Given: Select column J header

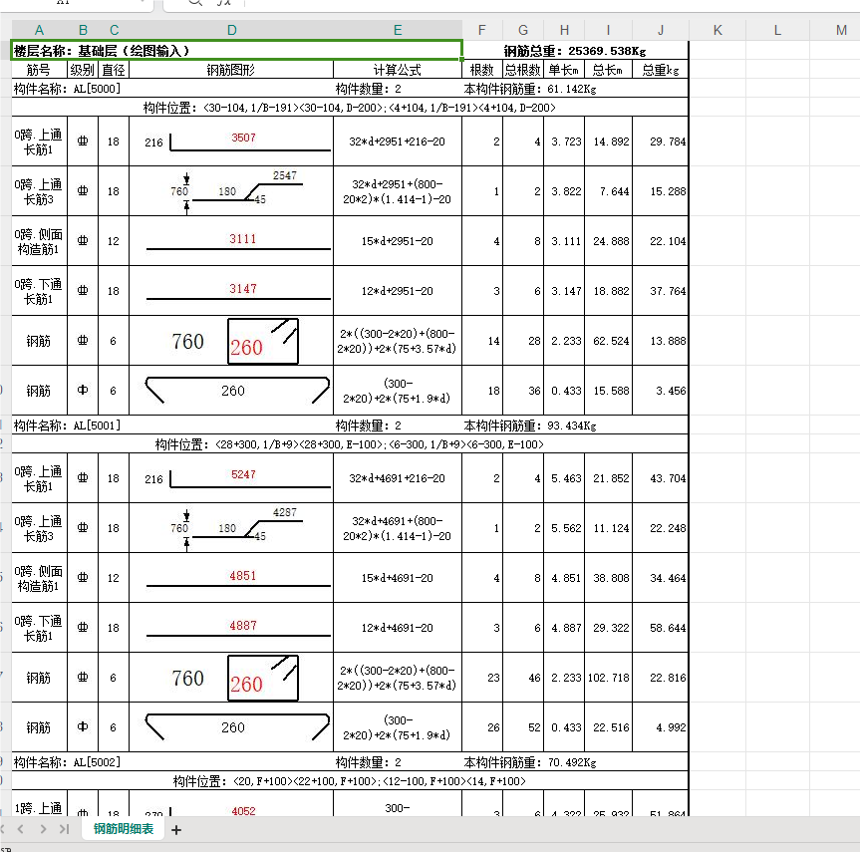Looking at the screenshot, I should click(x=661, y=30).
